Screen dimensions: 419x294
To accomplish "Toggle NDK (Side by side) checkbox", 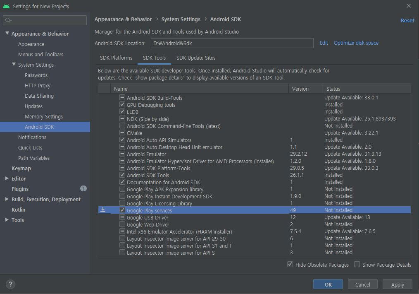I will (122, 118).
